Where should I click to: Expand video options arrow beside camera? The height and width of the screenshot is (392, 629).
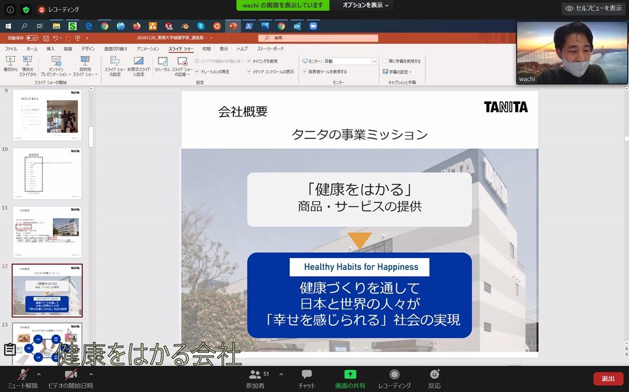(x=91, y=375)
